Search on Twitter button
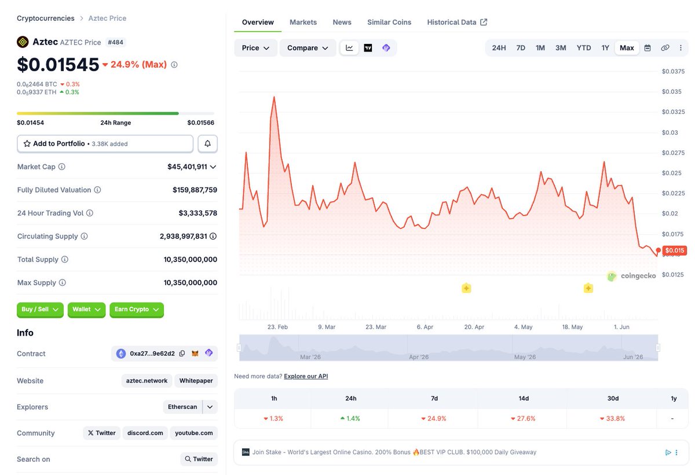Image resolution: width=695 pixels, height=475 pixels. pyautogui.click(x=199, y=459)
